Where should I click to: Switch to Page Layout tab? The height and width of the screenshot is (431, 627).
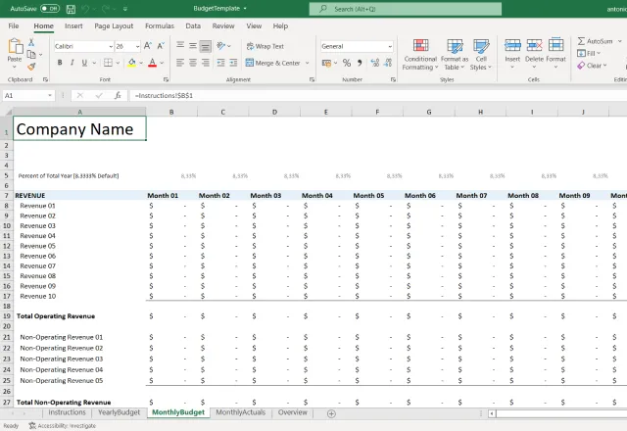(114, 26)
